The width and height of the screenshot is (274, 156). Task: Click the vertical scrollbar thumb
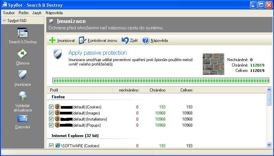tap(269, 99)
